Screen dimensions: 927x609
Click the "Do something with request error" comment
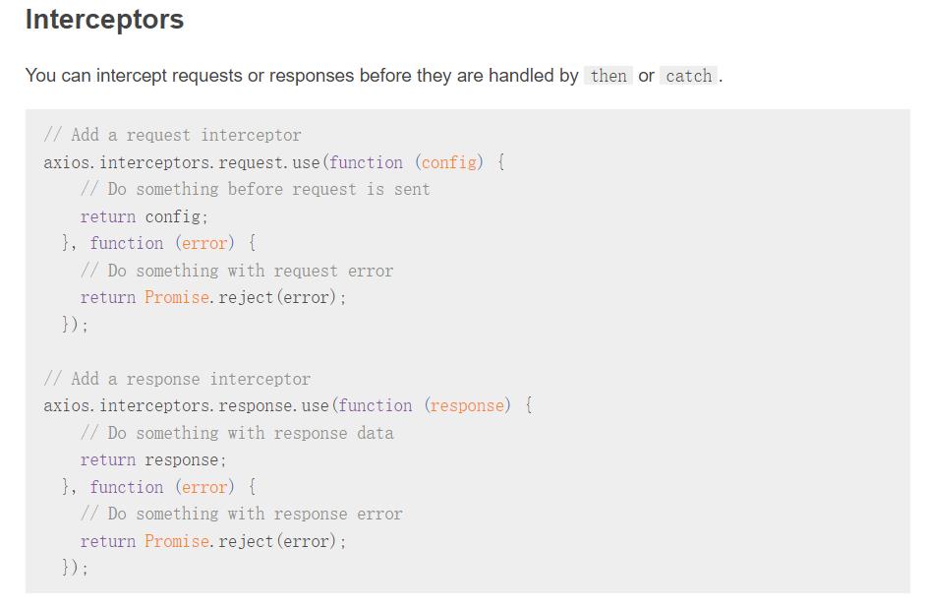click(237, 271)
